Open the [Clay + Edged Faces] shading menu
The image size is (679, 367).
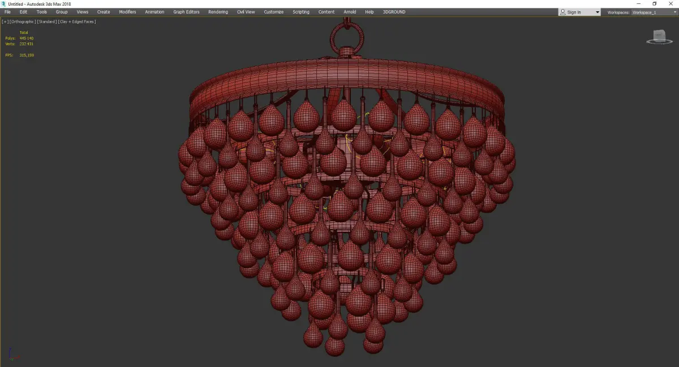pyautogui.click(x=77, y=21)
